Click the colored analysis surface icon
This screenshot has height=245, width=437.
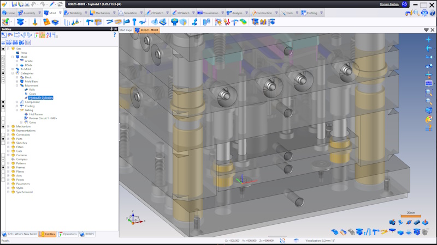(x=243, y=22)
